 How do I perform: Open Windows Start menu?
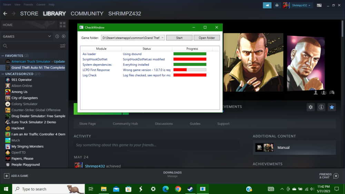click(x=6, y=189)
